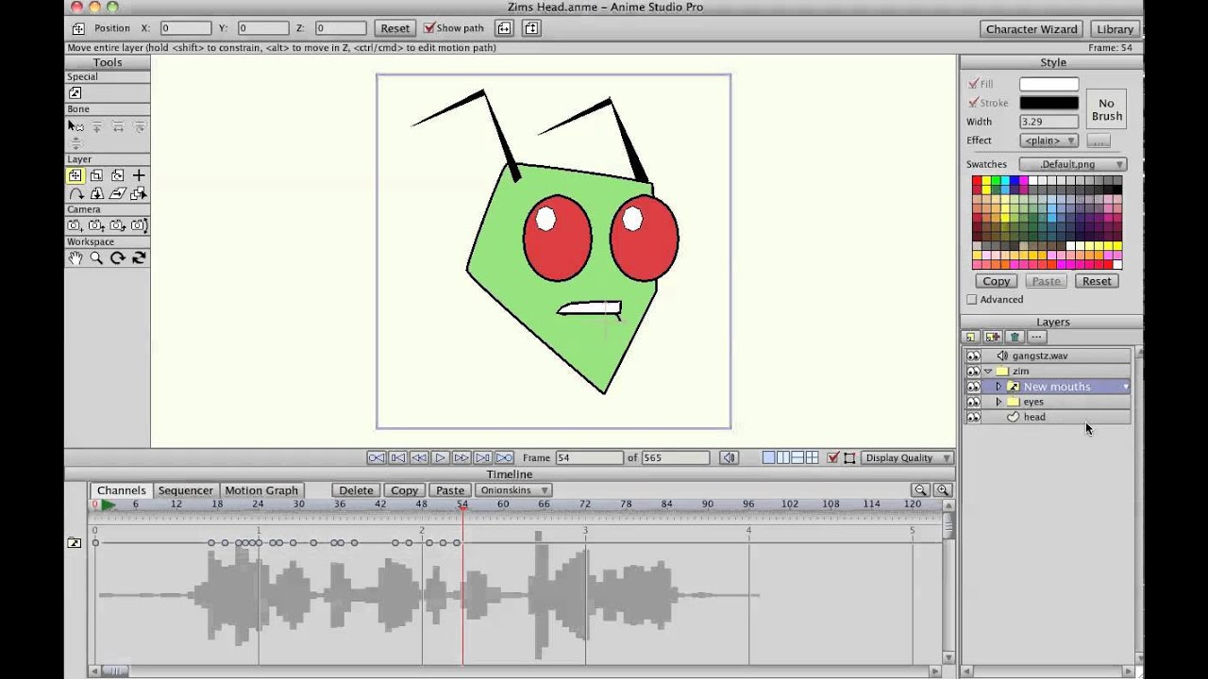Viewport: 1208px width, 679px height.
Task: Zoom out the timeline
Action: coord(920,490)
